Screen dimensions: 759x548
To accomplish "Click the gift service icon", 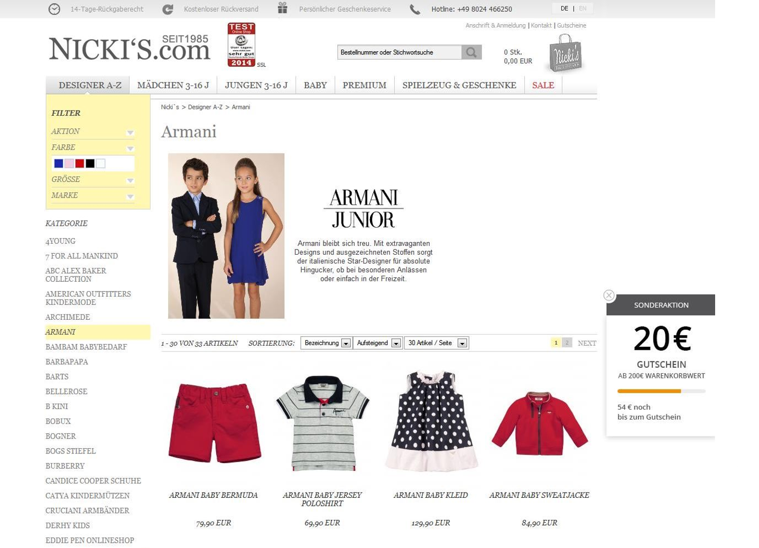I will click(x=283, y=8).
